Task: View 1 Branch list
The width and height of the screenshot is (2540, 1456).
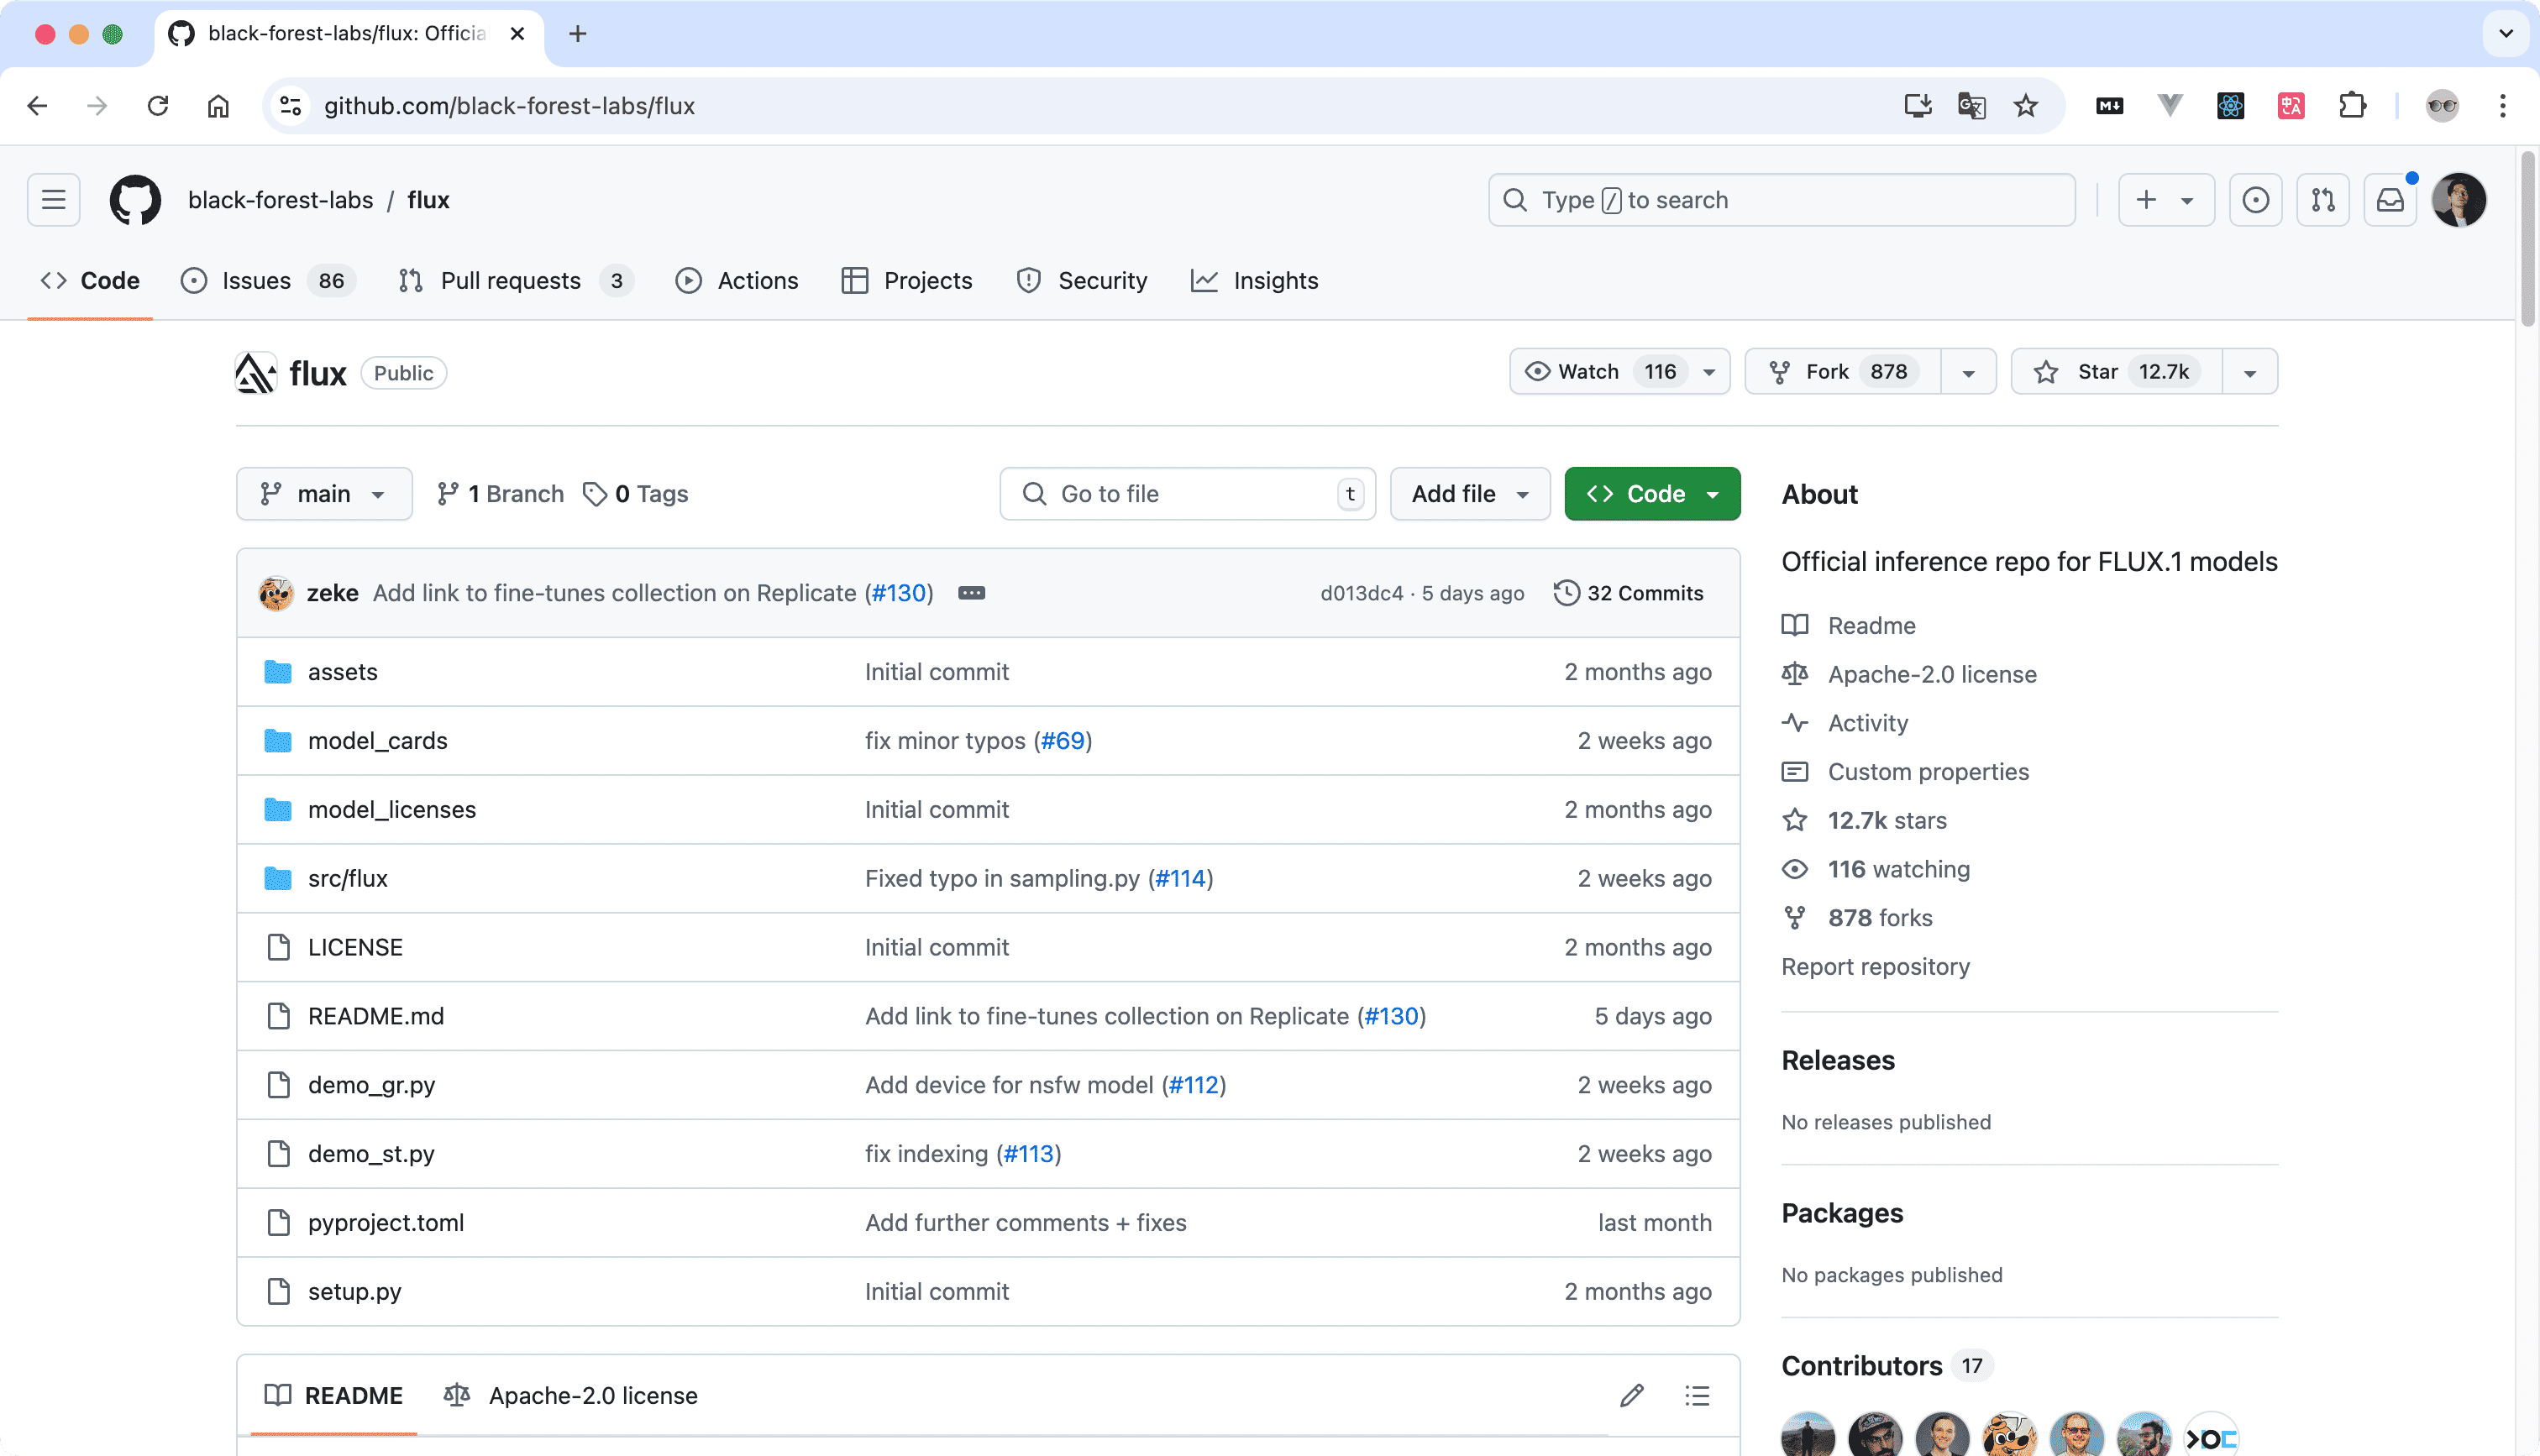Action: coord(500,494)
